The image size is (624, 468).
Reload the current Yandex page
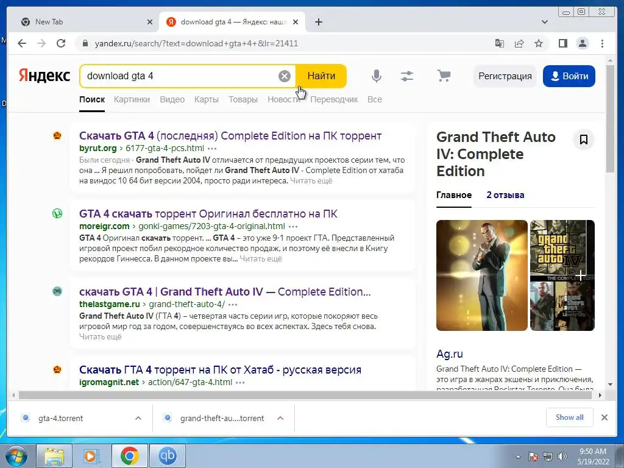[61, 43]
